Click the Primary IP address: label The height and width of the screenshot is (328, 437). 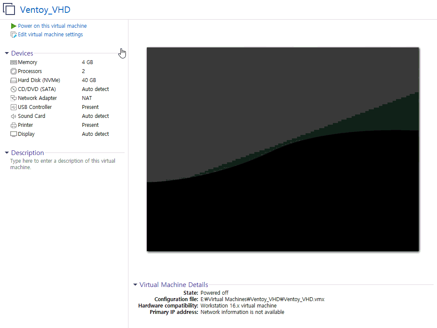[174, 312]
